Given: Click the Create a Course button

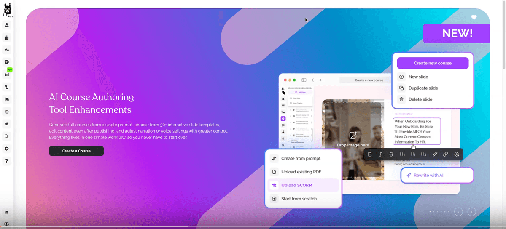Looking at the screenshot, I should pos(76,151).
